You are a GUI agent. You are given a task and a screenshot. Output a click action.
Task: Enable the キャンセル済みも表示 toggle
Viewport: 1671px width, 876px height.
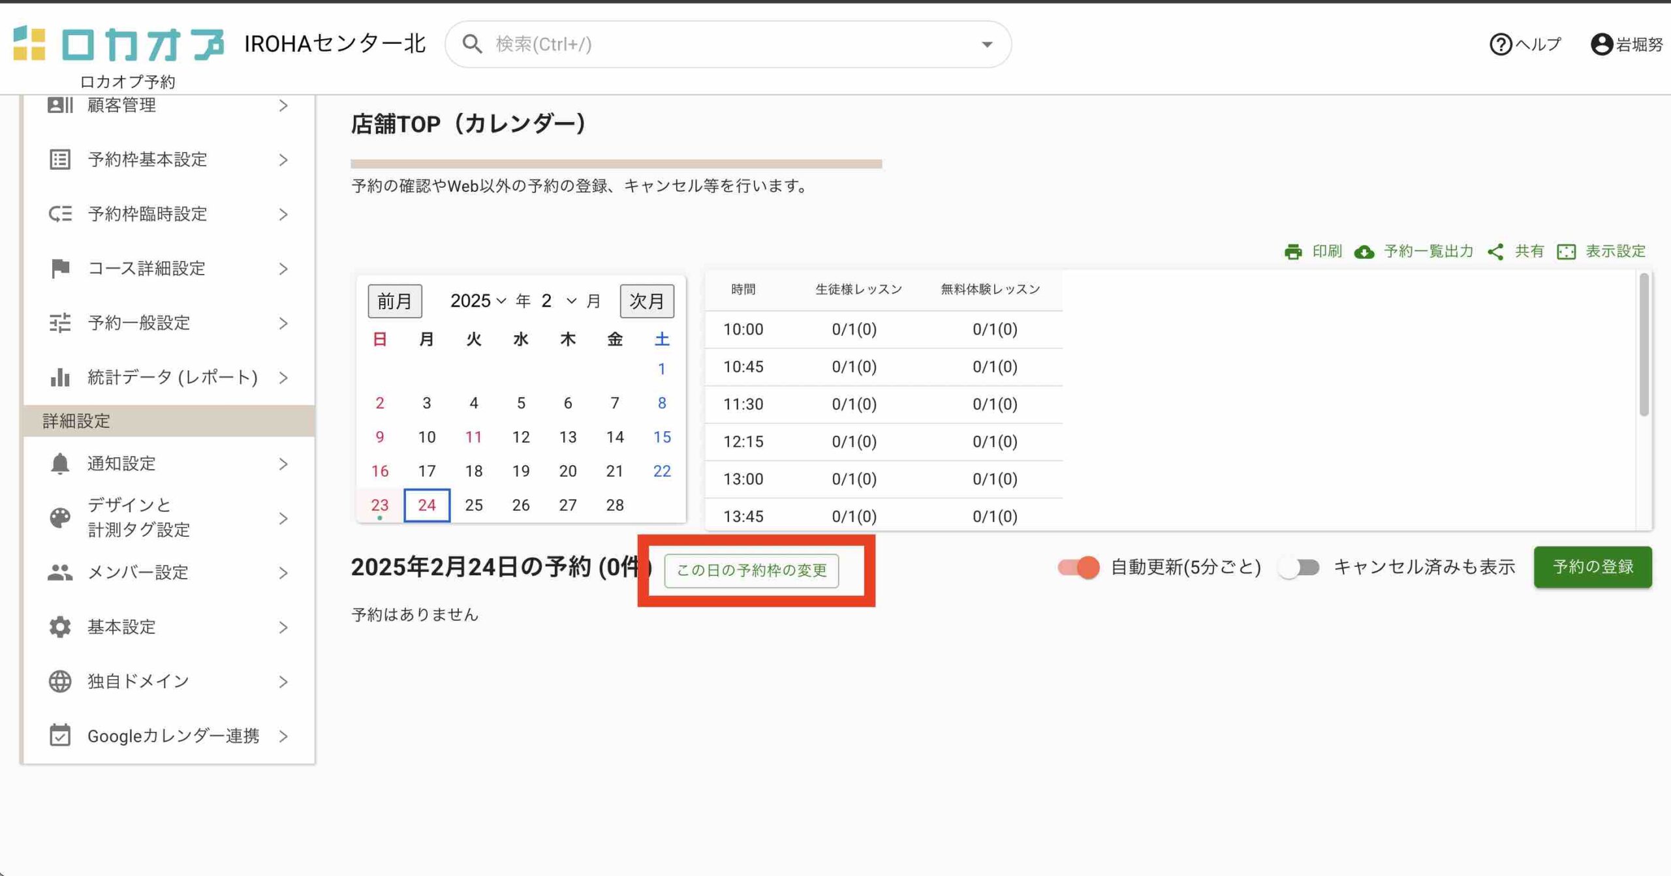(x=1298, y=567)
